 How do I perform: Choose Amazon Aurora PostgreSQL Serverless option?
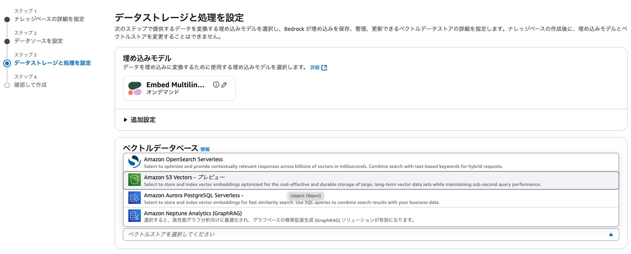pos(371,198)
